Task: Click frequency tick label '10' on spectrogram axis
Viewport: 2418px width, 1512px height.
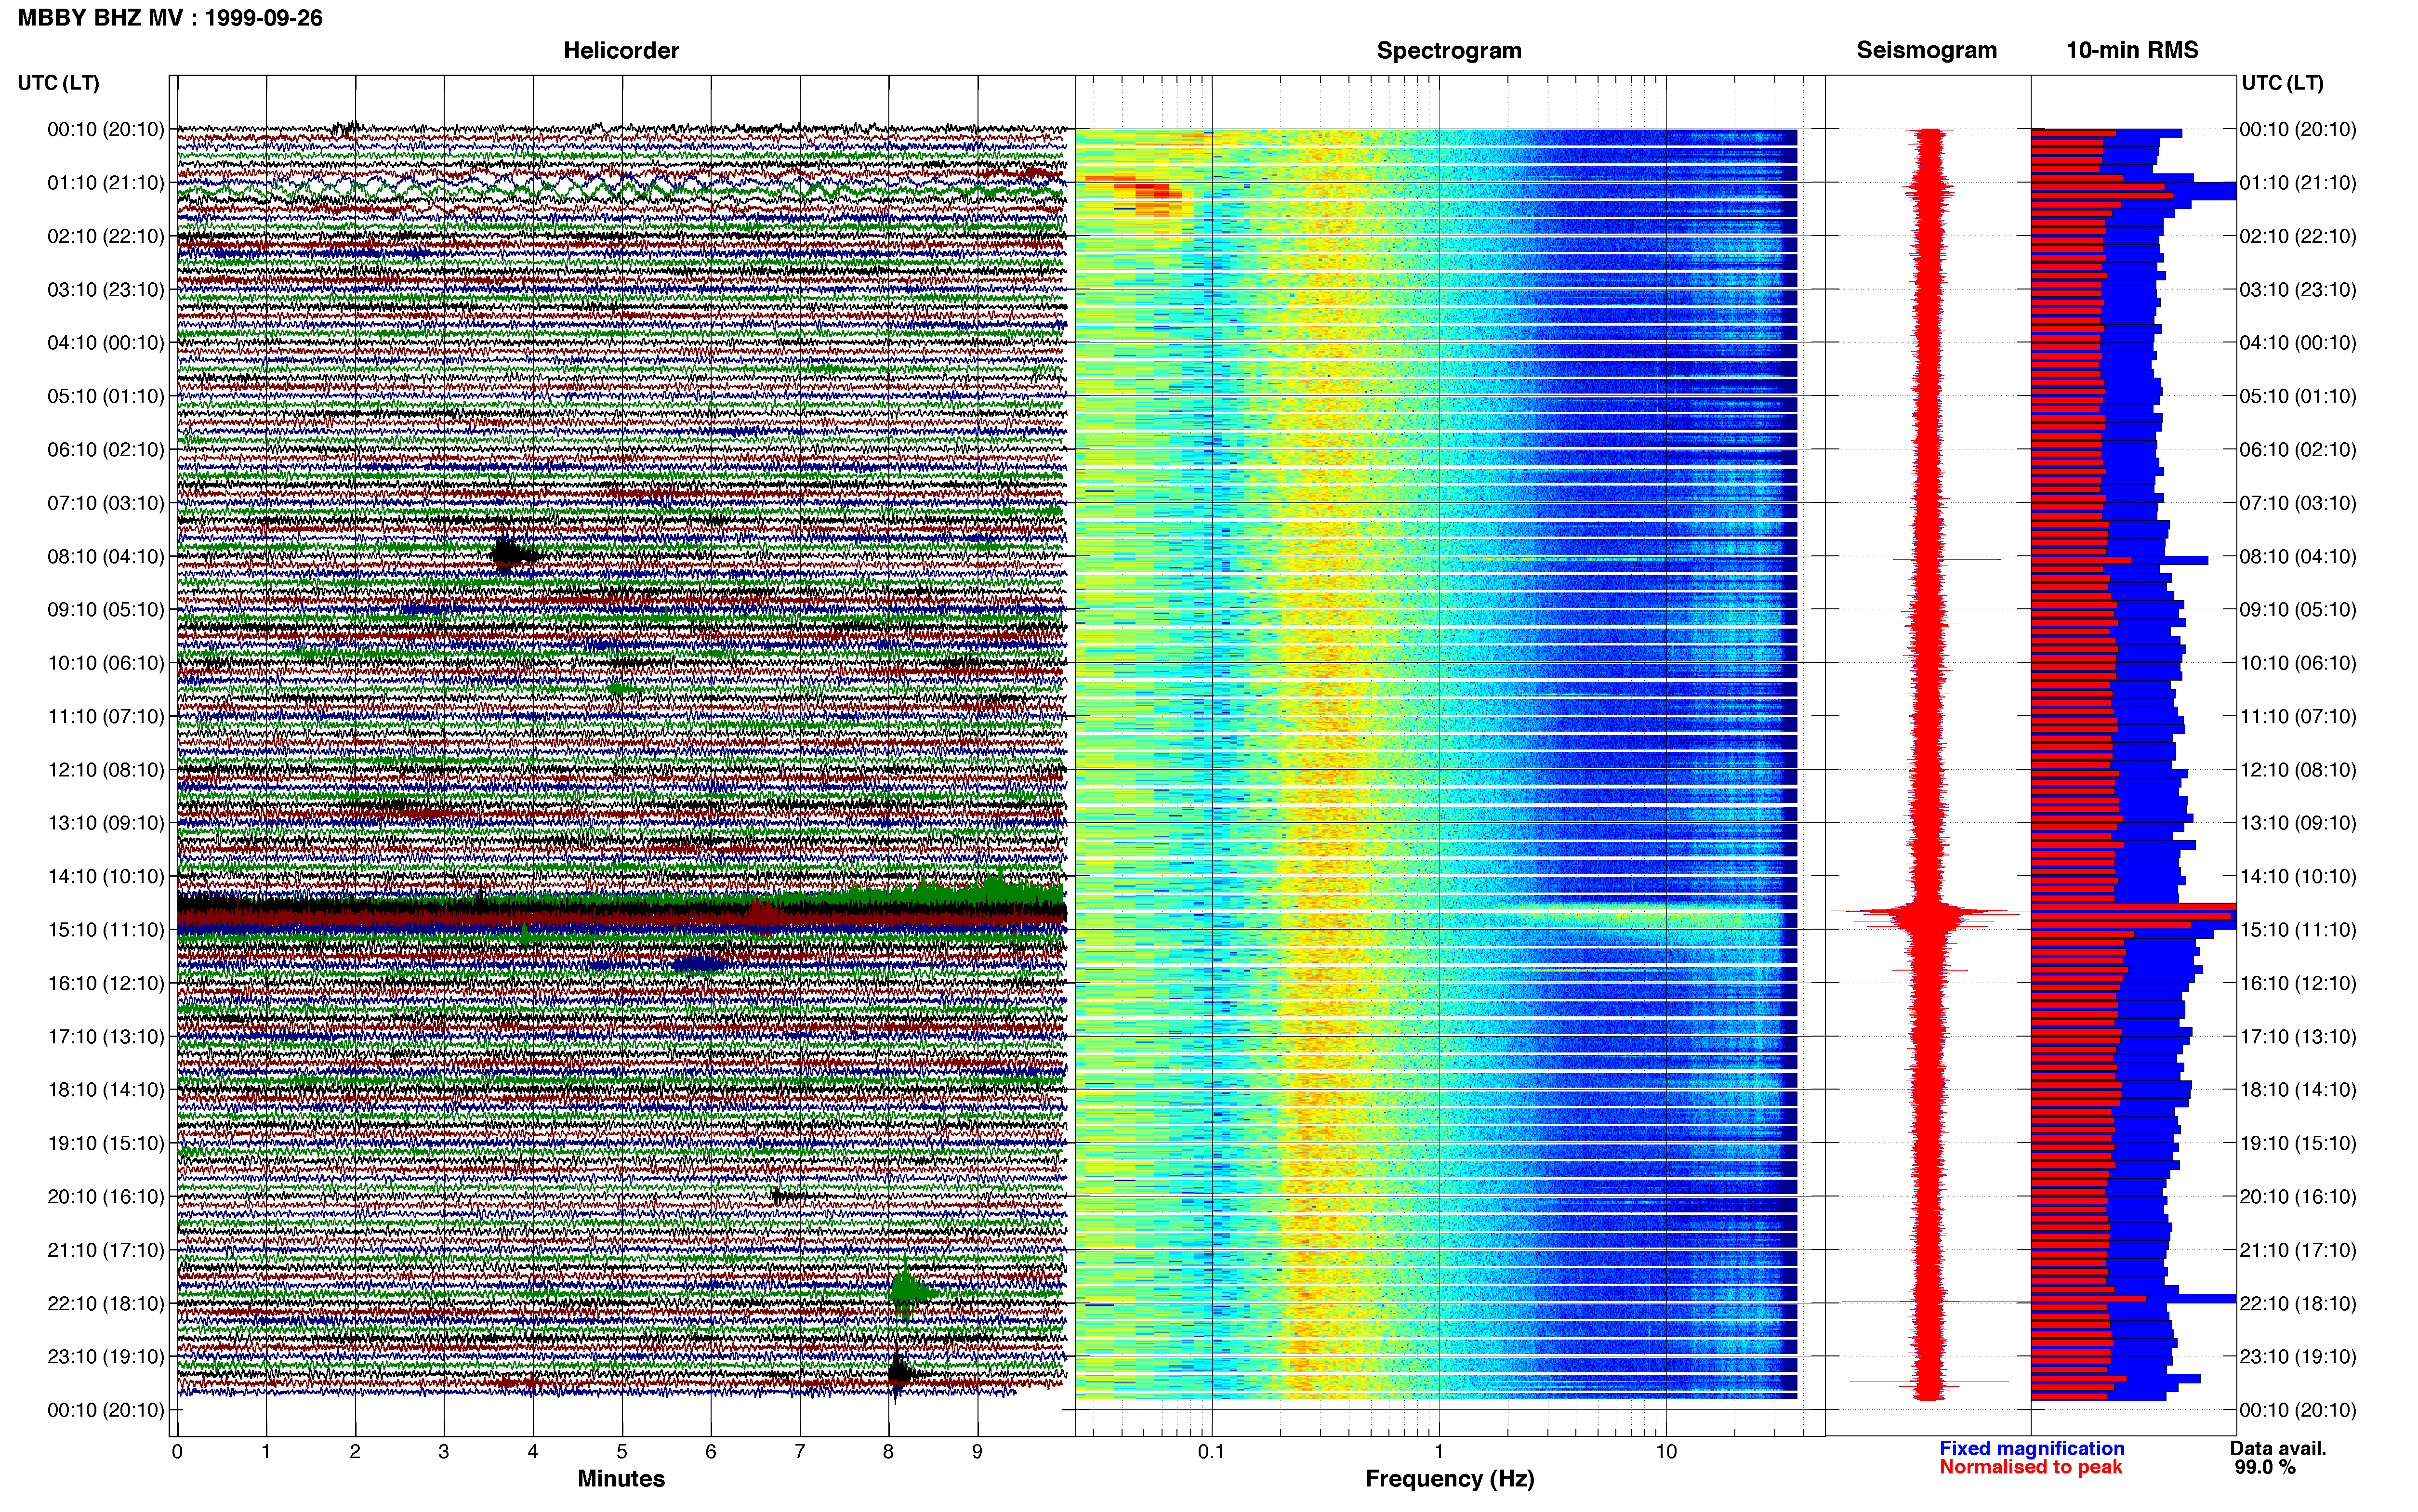Action: pos(1666,1452)
